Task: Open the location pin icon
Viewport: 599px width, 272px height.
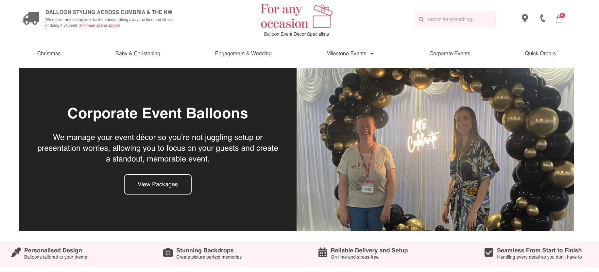Action: coord(525,18)
